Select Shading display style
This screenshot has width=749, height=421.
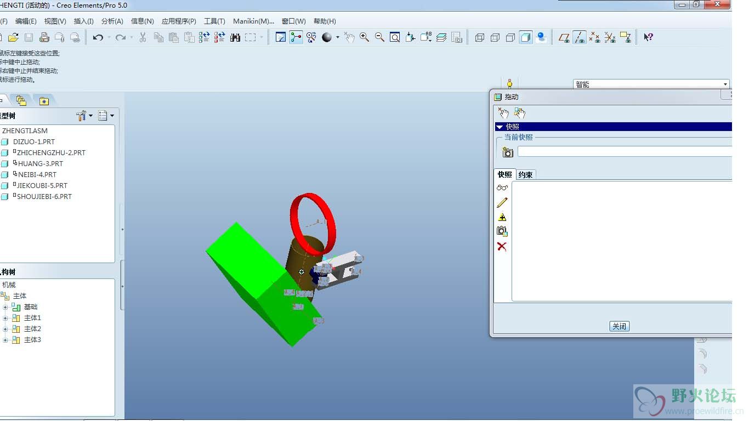526,37
